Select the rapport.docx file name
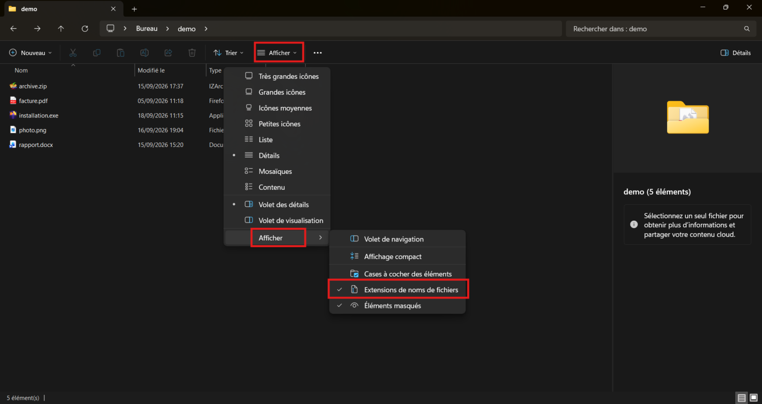Viewport: 762px width, 404px height. (x=36, y=145)
